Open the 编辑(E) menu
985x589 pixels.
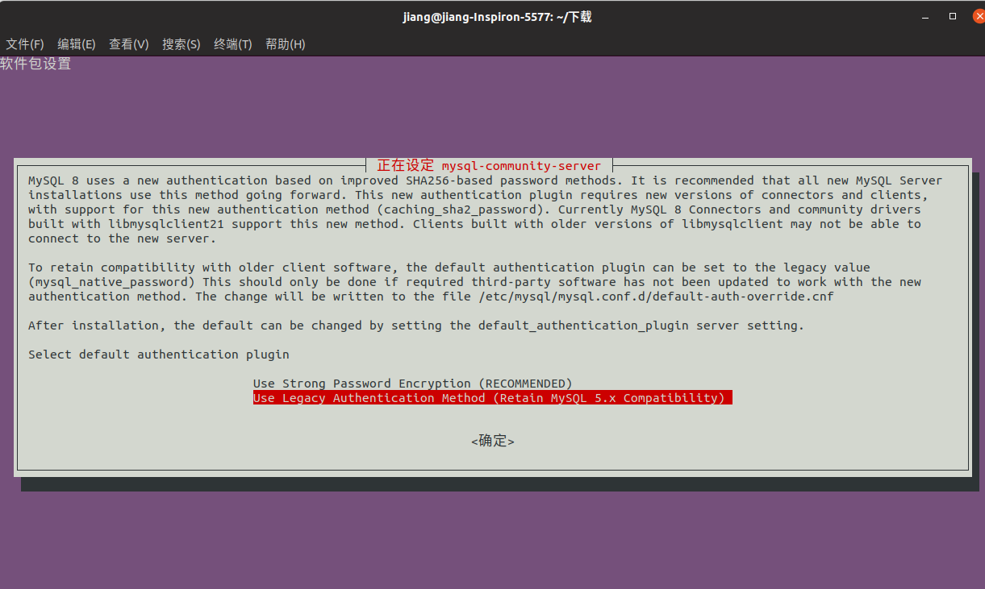pyautogui.click(x=76, y=44)
